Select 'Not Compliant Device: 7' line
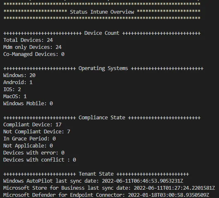219x198 pixels. (37, 132)
